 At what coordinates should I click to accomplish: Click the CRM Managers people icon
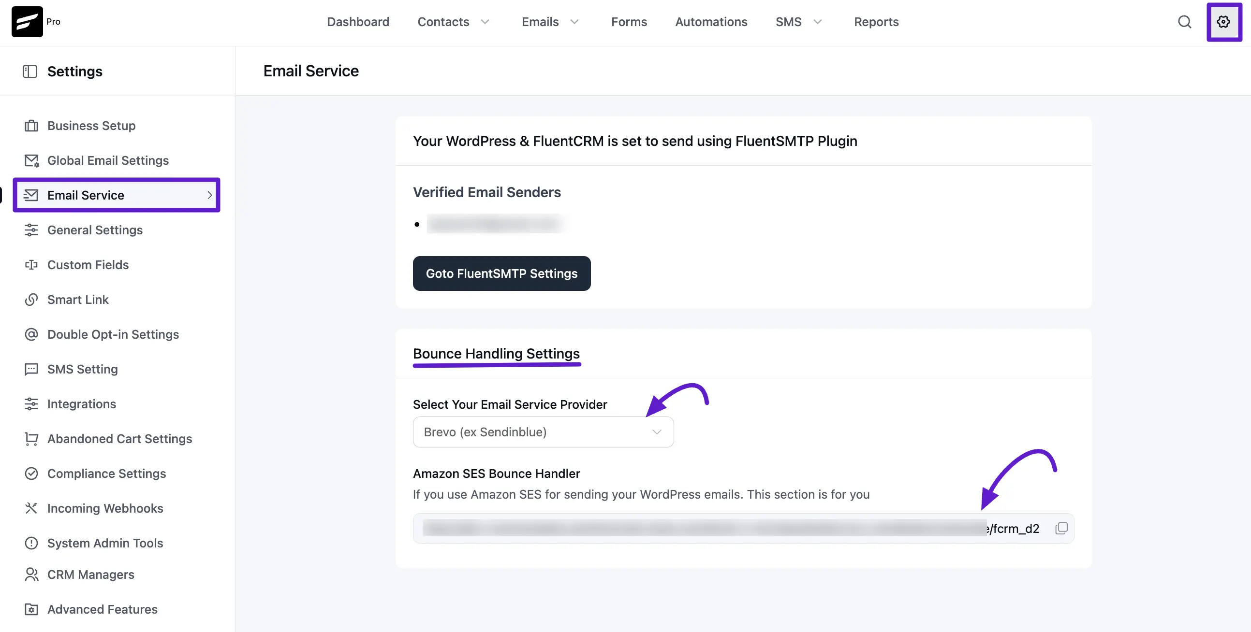[31, 575]
